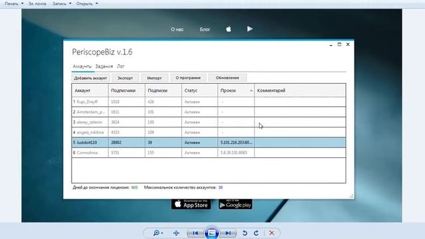
Task: Select account row 1 Kupi_Drayff
Action: (209, 102)
